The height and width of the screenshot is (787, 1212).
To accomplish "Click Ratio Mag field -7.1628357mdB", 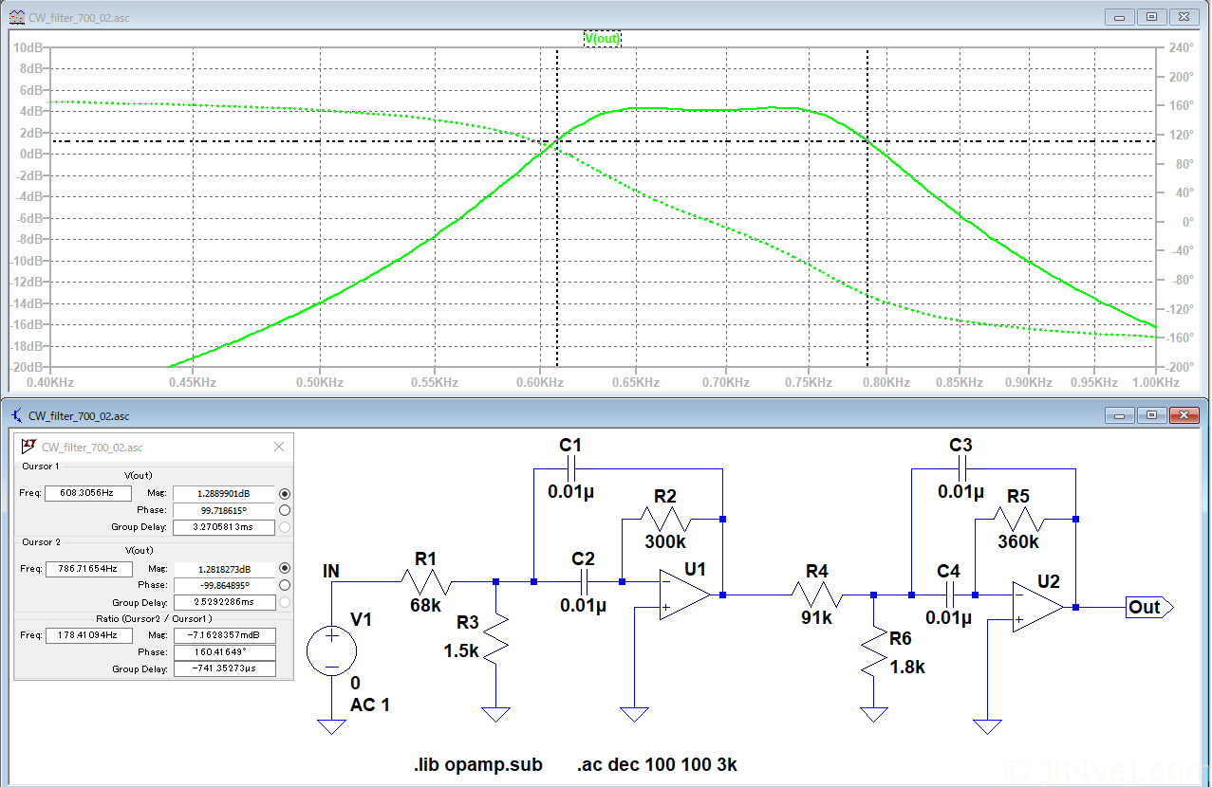I will point(223,635).
